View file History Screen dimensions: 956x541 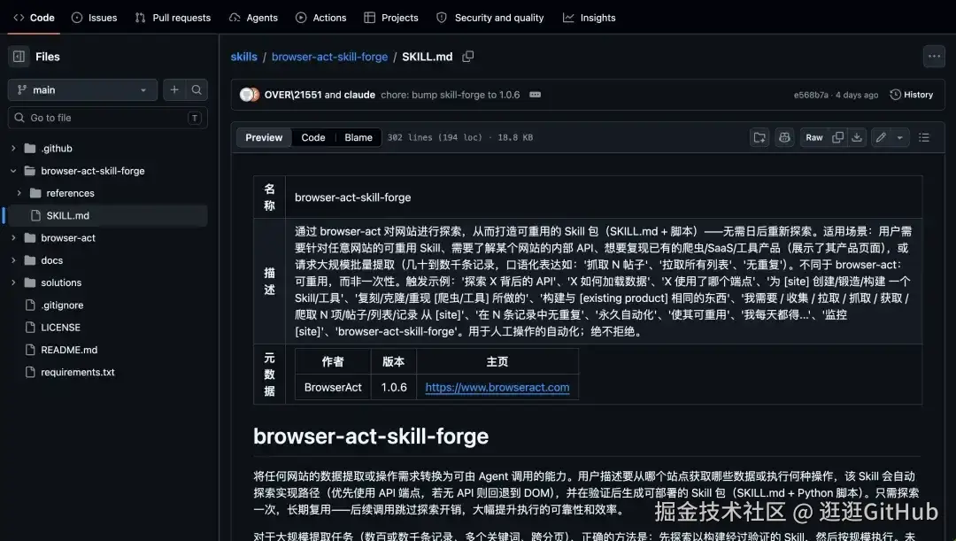point(912,95)
